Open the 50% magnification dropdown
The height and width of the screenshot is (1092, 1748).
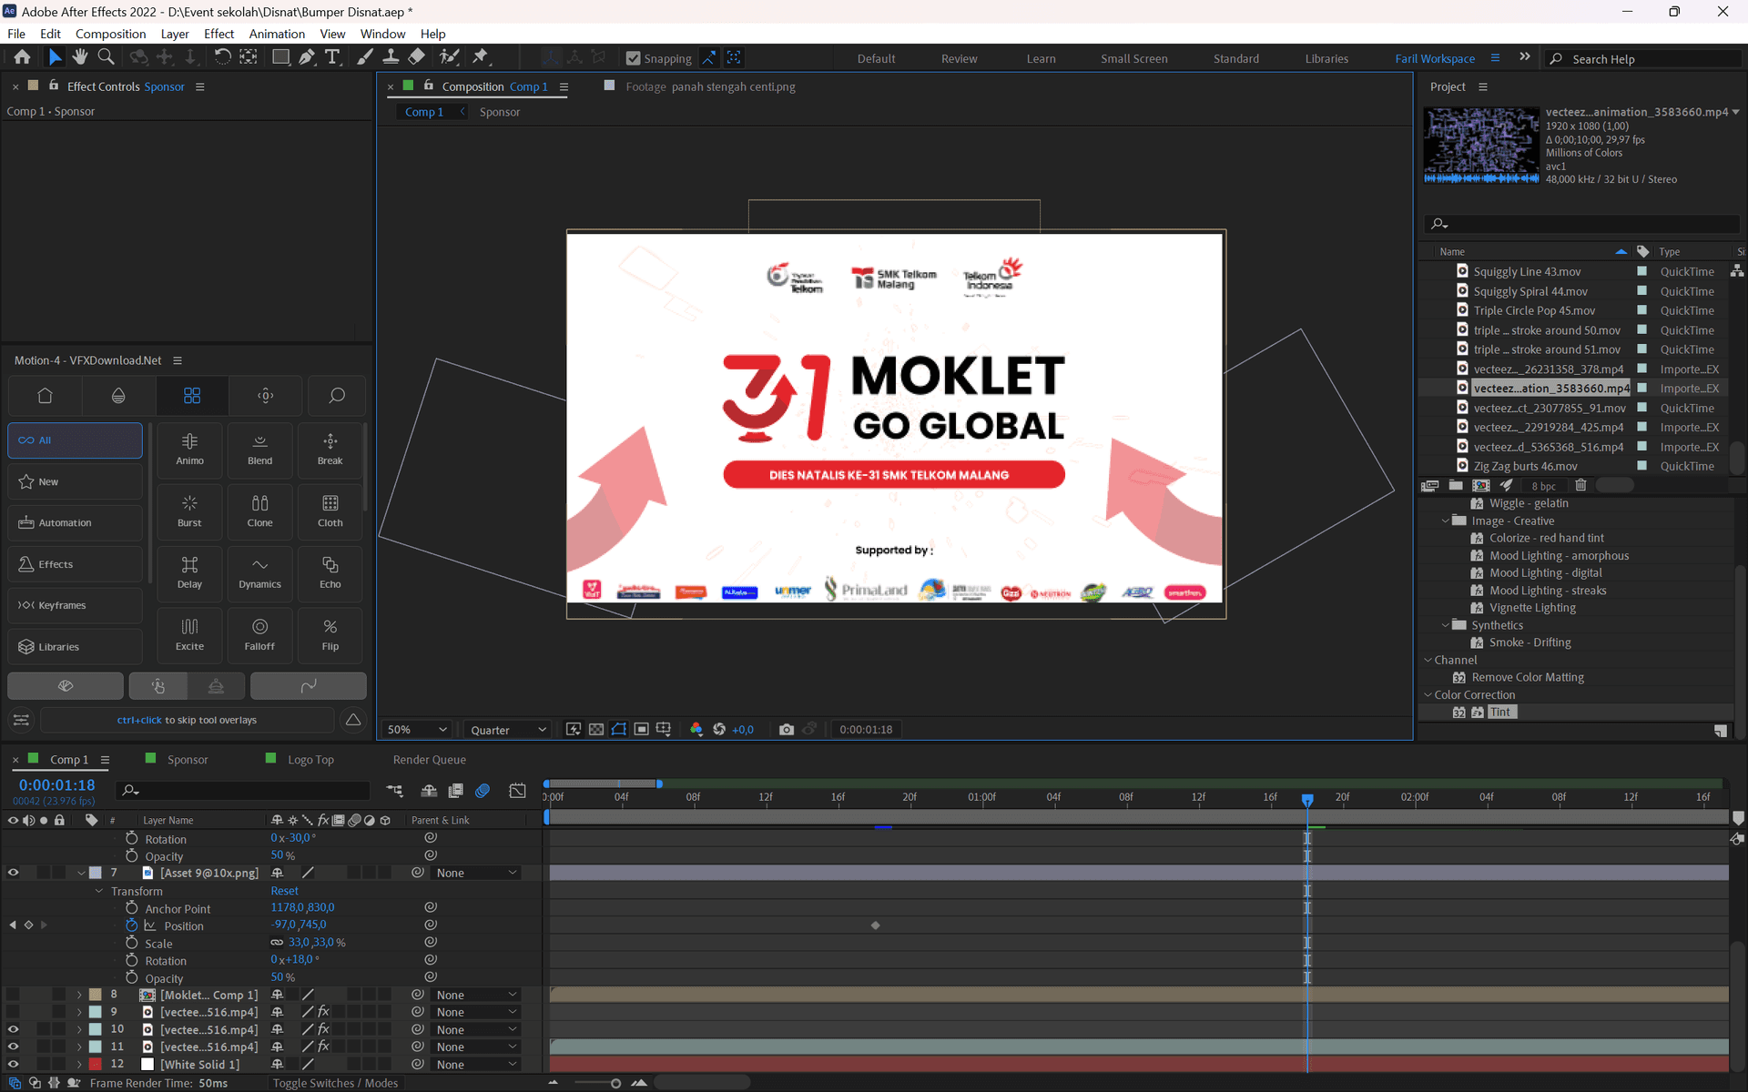click(418, 729)
